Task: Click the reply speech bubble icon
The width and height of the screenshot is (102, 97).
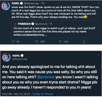Action: pyautogui.click(x=13, y=41)
